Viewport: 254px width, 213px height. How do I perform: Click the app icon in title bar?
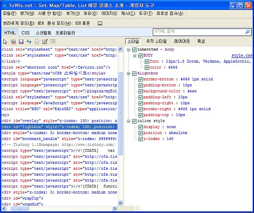point(4,6)
